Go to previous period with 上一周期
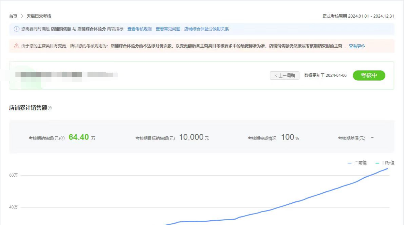Image resolution: width=404 pixels, height=225 pixels. (284, 75)
